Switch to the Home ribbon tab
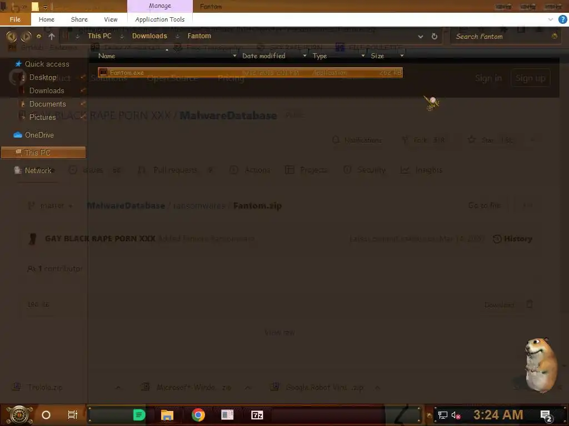This screenshot has width=569, height=426. [47, 19]
